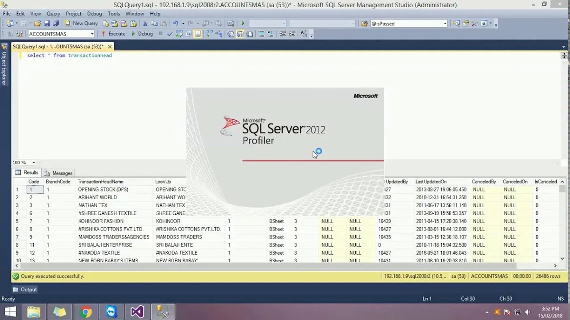Screen dimensions: 570x320
Task: Click the Open File folder icon
Action: point(37,23)
